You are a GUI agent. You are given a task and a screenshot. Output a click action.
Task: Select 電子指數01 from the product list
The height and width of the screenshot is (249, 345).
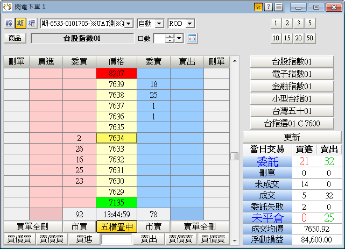click(292, 74)
